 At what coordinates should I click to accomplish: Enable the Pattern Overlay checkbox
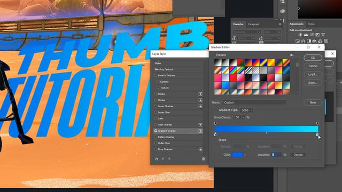point(156,137)
